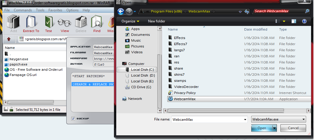Open the Options menu in WinRAR
The height and width of the screenshot is (140, 314).
click(x=72, y=10)
